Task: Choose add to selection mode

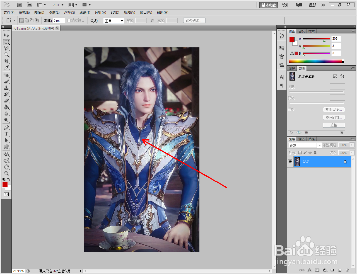Action: pyautogui.click(x=26, y=20)
